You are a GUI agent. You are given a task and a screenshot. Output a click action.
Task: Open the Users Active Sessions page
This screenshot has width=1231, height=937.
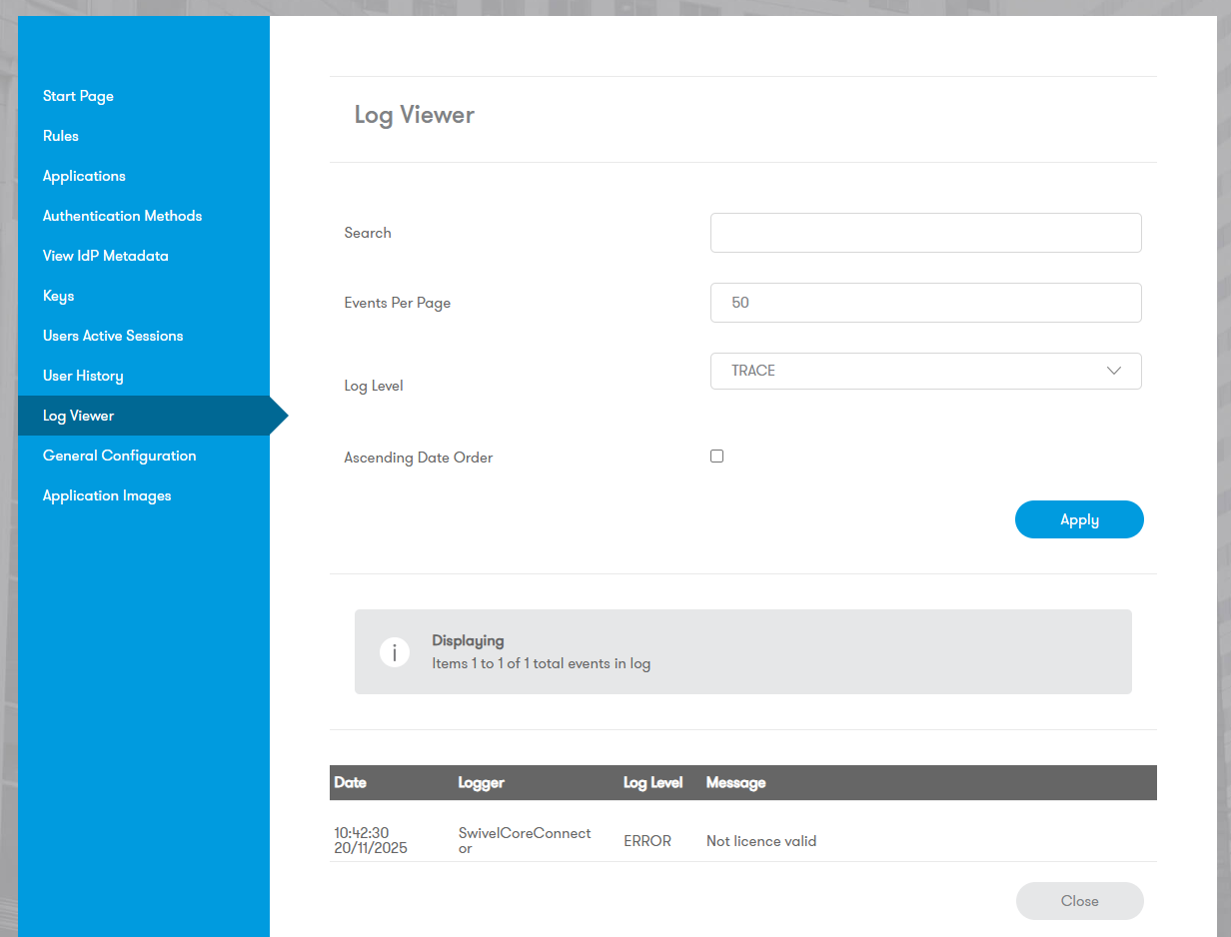pos(112,335)
